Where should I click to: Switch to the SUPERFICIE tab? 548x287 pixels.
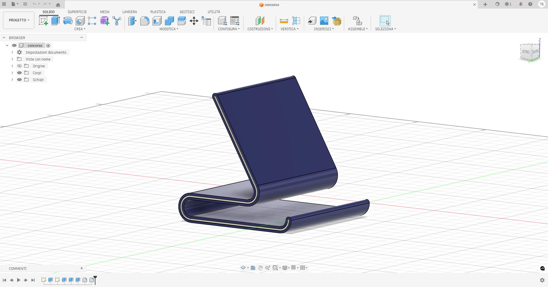77,12
